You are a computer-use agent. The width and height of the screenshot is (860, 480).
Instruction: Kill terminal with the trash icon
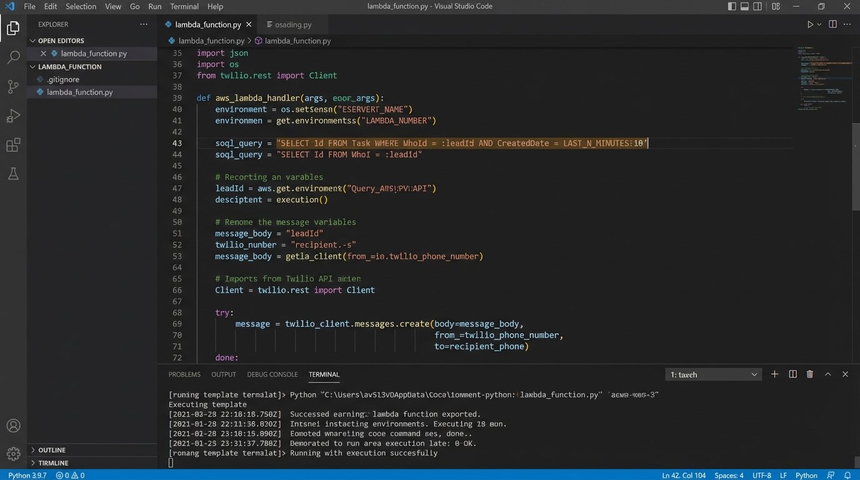click(810, 374)
